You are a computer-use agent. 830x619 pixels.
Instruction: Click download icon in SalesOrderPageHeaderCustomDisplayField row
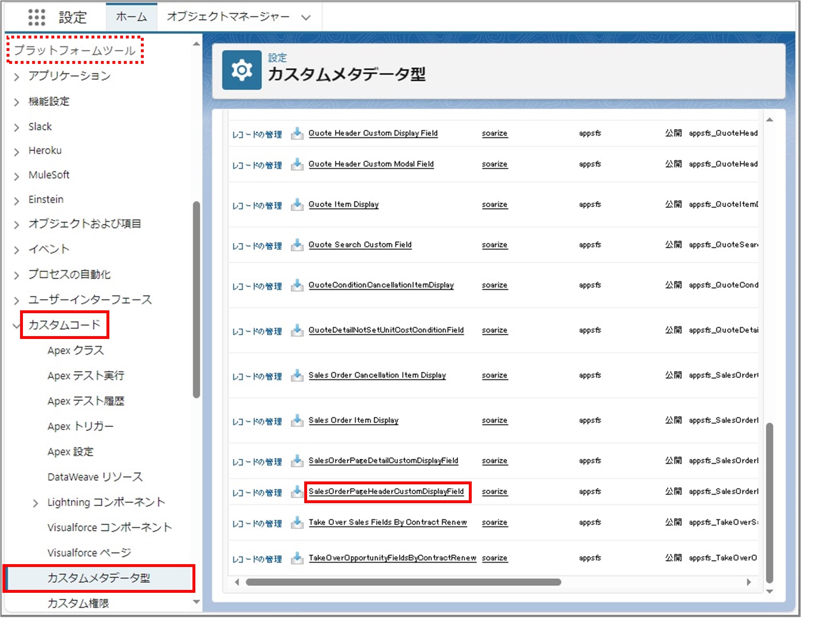click(297, 491)
